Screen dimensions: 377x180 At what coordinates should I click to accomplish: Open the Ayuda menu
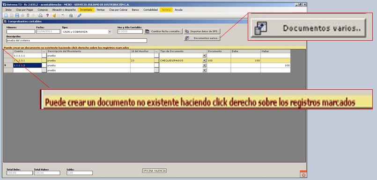click(178, 10)
